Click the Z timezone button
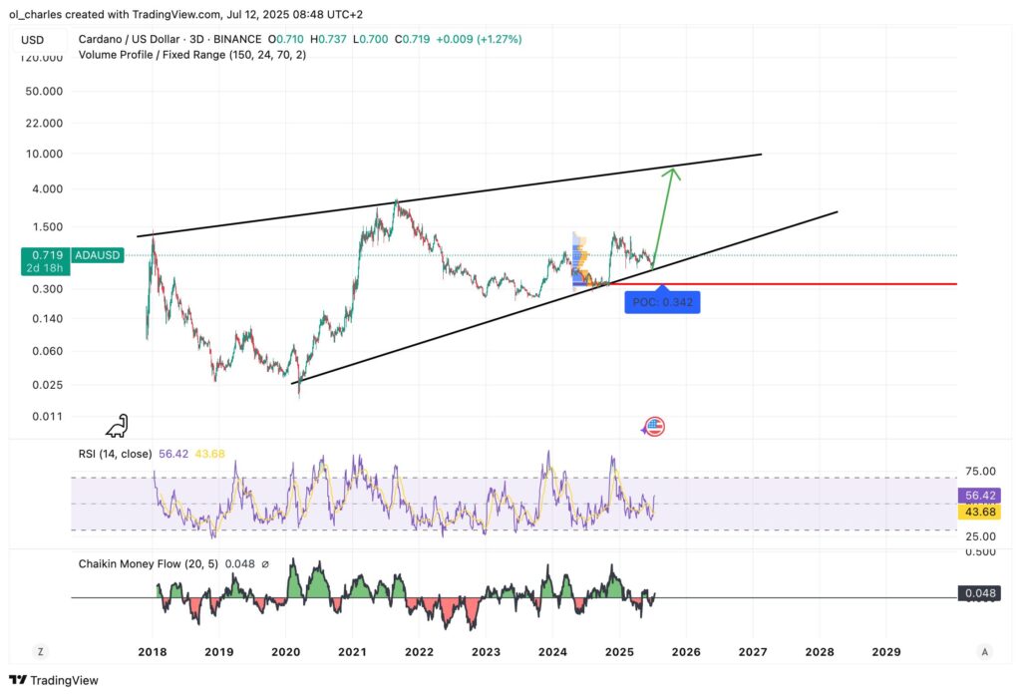Screen dimensions: 1021x696 (40, 651)
